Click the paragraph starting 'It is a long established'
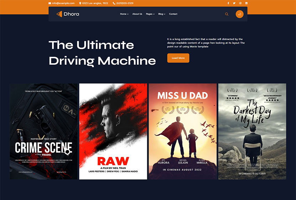 [x=206, y=43]
